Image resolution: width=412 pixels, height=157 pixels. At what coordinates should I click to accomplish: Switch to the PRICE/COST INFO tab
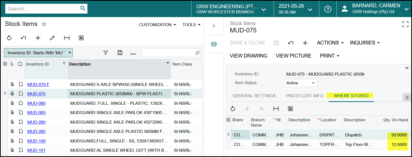pos(304,96)
